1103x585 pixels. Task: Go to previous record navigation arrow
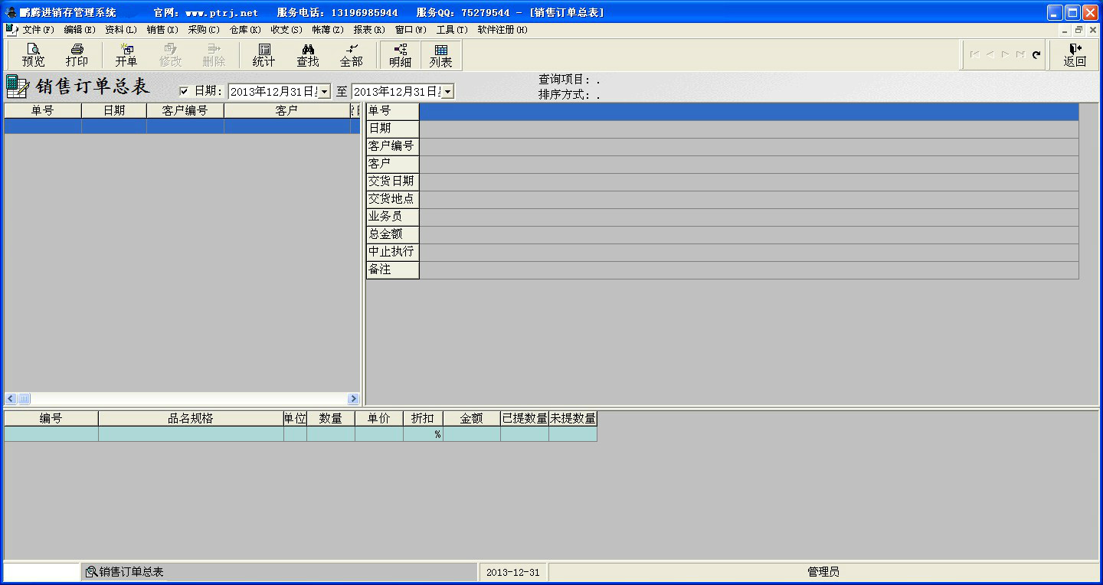coord(990,54)
